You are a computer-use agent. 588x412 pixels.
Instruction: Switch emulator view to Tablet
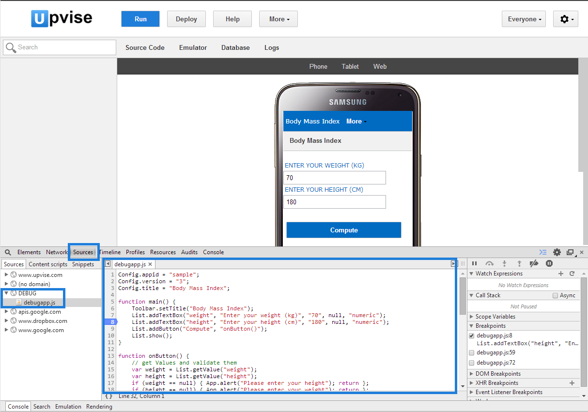350,67
